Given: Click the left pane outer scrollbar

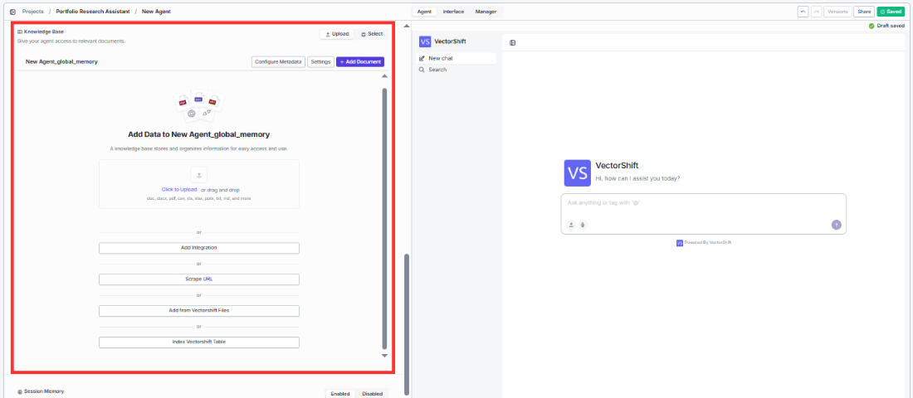Looking at the screenshot, I should tap(407, 324).
